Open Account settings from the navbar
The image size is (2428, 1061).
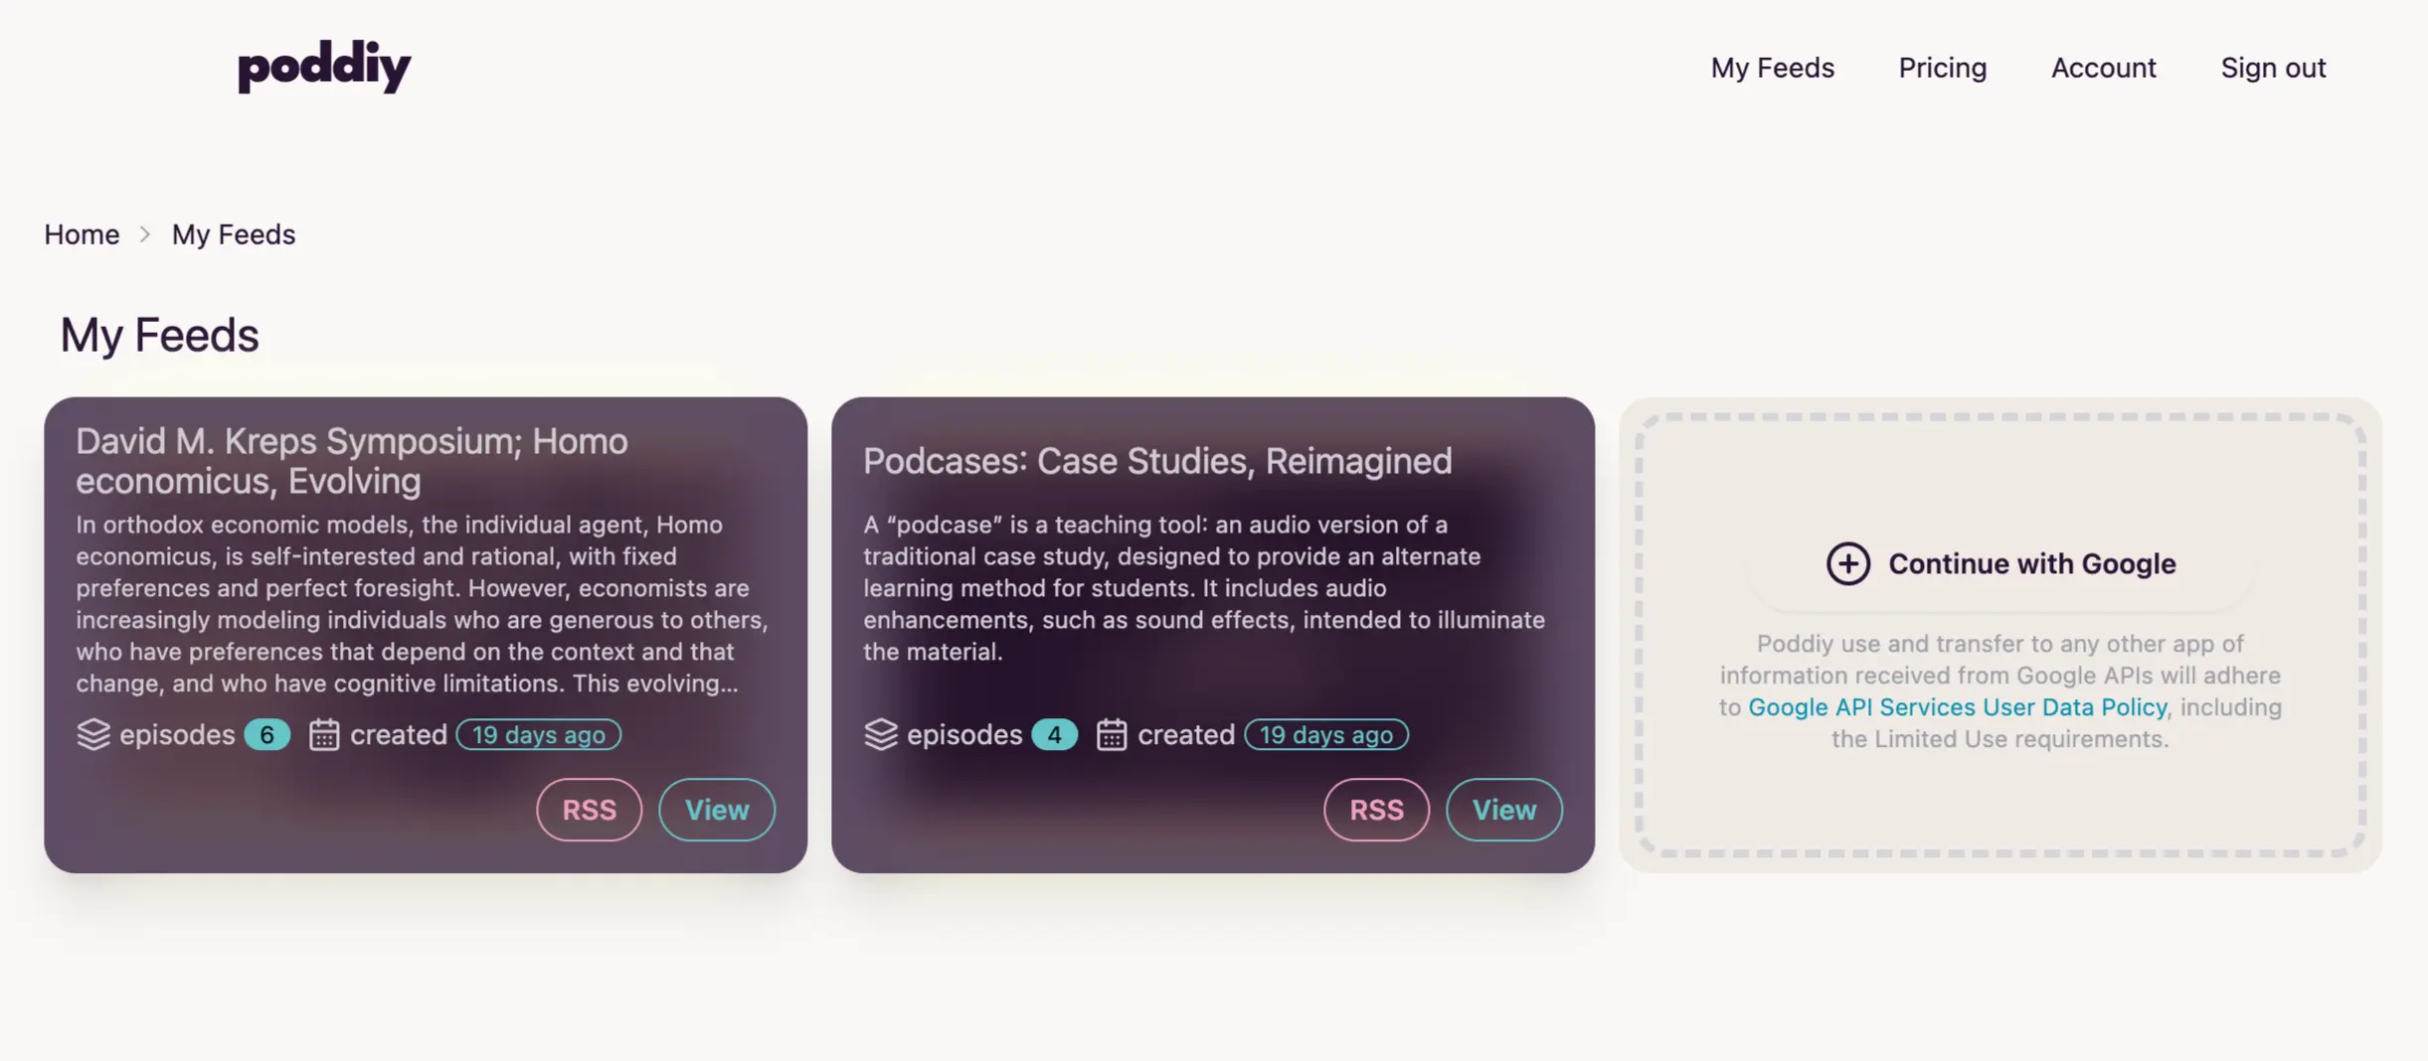coord(2104,68)
